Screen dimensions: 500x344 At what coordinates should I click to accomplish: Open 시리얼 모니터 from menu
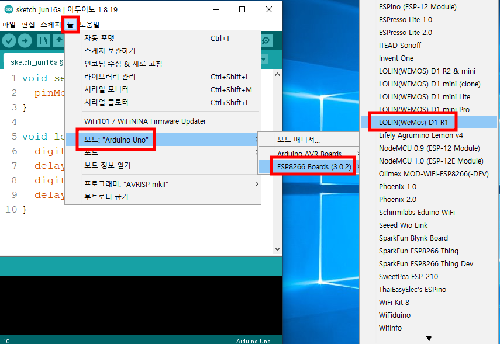(x=163, y=89)
